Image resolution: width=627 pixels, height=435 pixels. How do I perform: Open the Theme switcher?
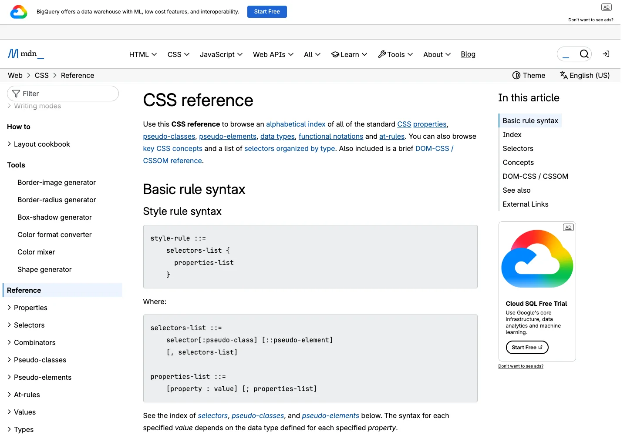click(x=529, y=75)
